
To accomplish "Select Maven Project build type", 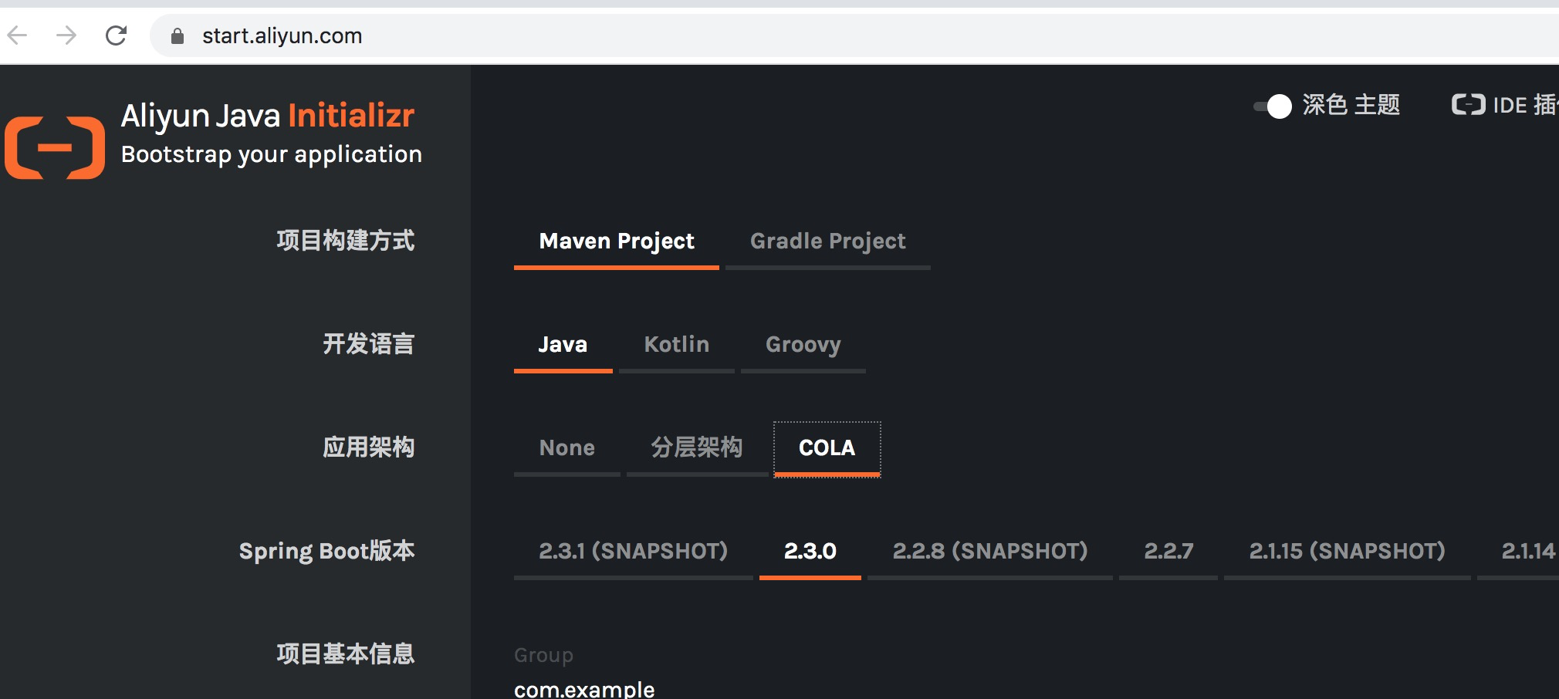I will (617, 242).
